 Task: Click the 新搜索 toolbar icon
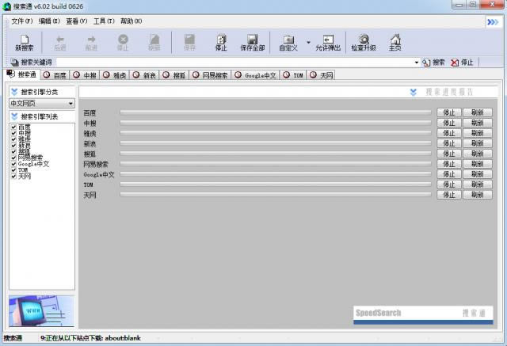point(25,40)
